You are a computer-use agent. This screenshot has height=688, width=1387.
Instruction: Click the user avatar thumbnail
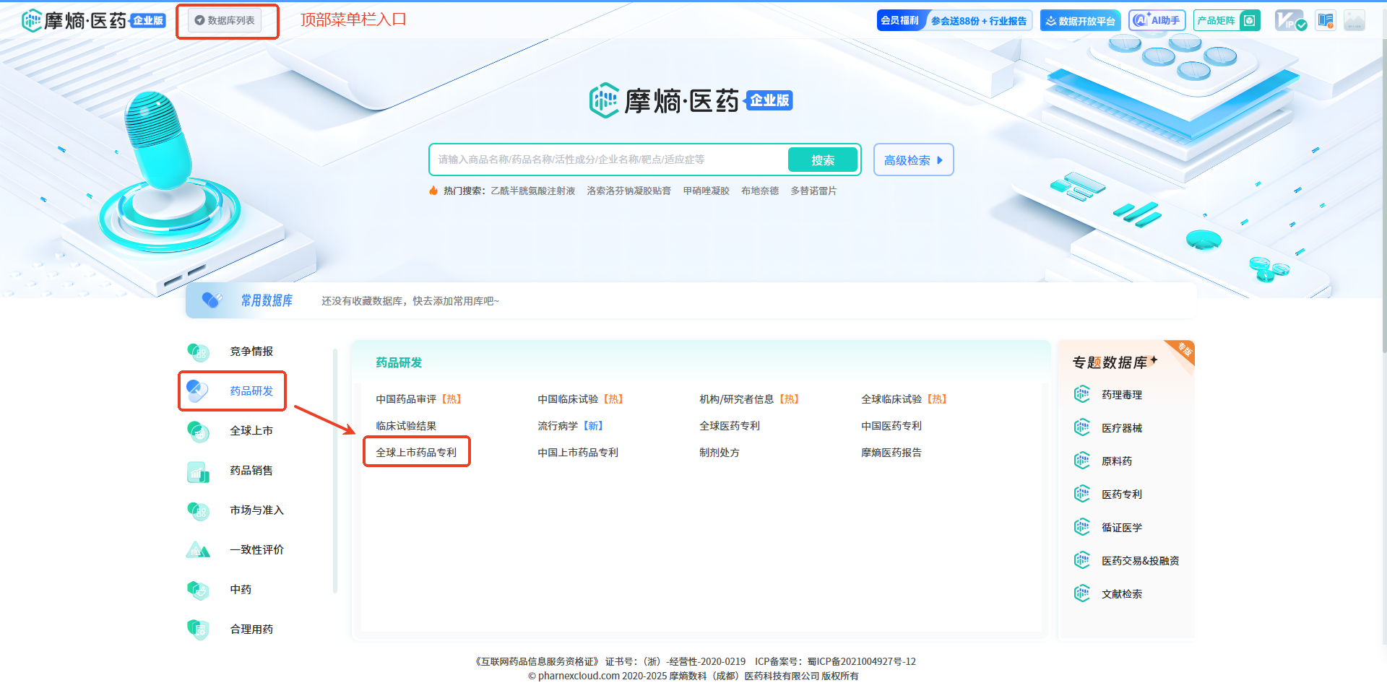point(1354,20)
